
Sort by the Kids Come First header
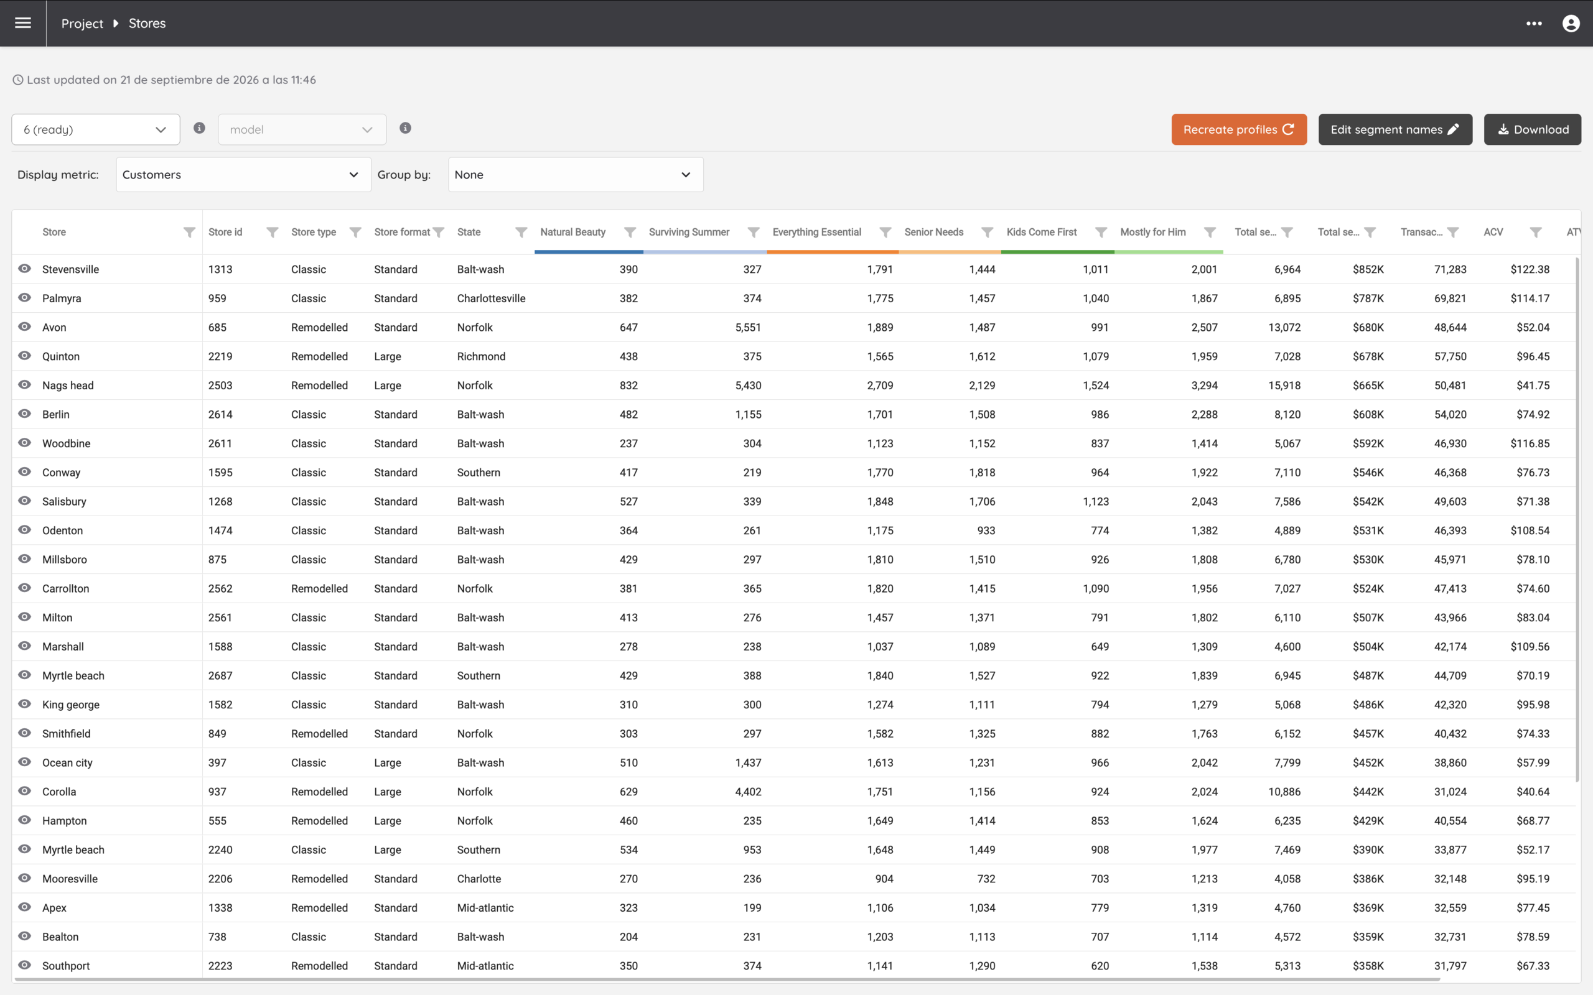[x=1042, y=233]
